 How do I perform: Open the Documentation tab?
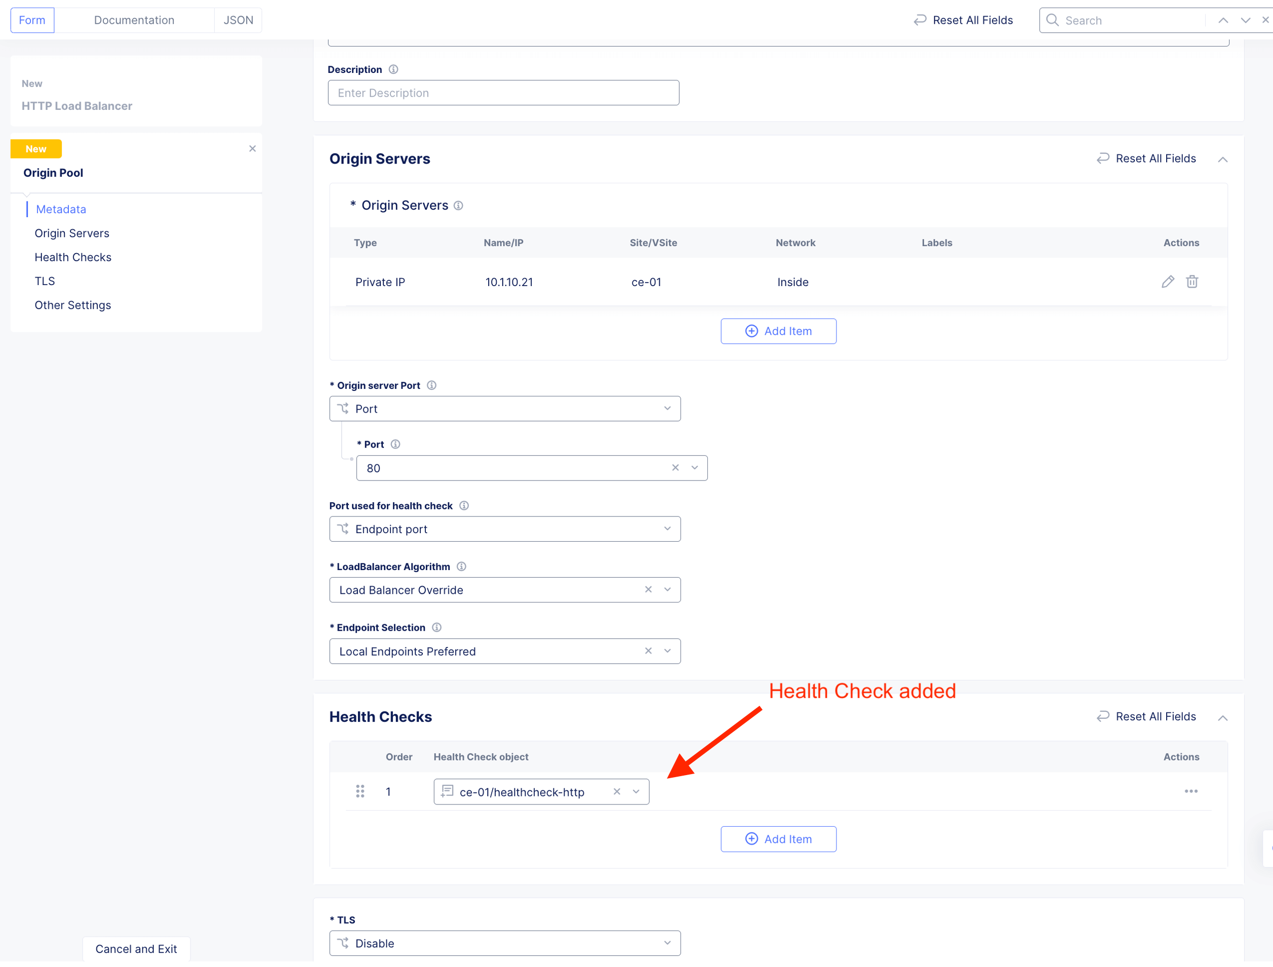pos(134,20)
